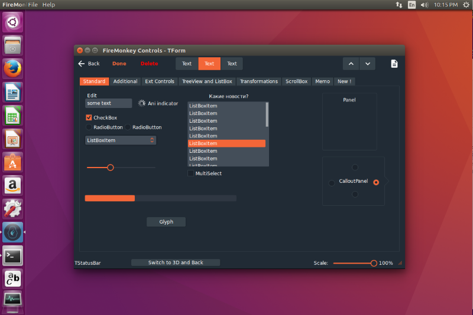Screen dimensions: 473x315
Task: Click the Scale slider handle
Action: (374, 263)
